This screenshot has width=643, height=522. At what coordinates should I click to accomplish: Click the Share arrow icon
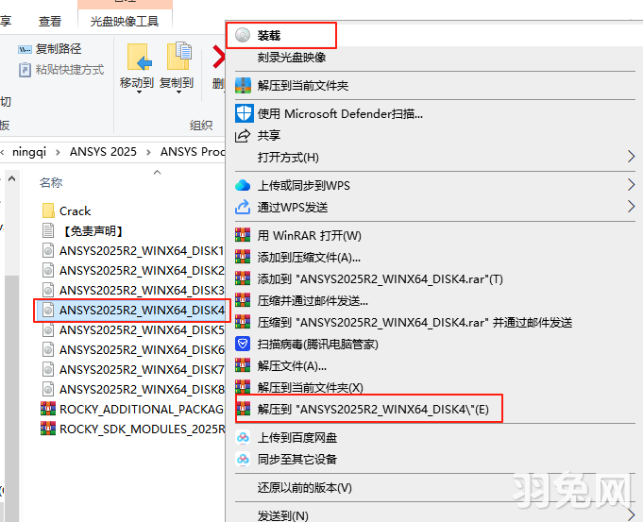coord(243,135)
